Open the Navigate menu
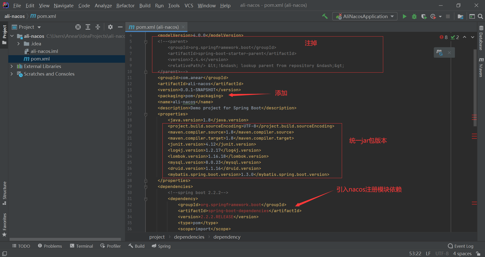Screen dimensions: 485x257 64,6
